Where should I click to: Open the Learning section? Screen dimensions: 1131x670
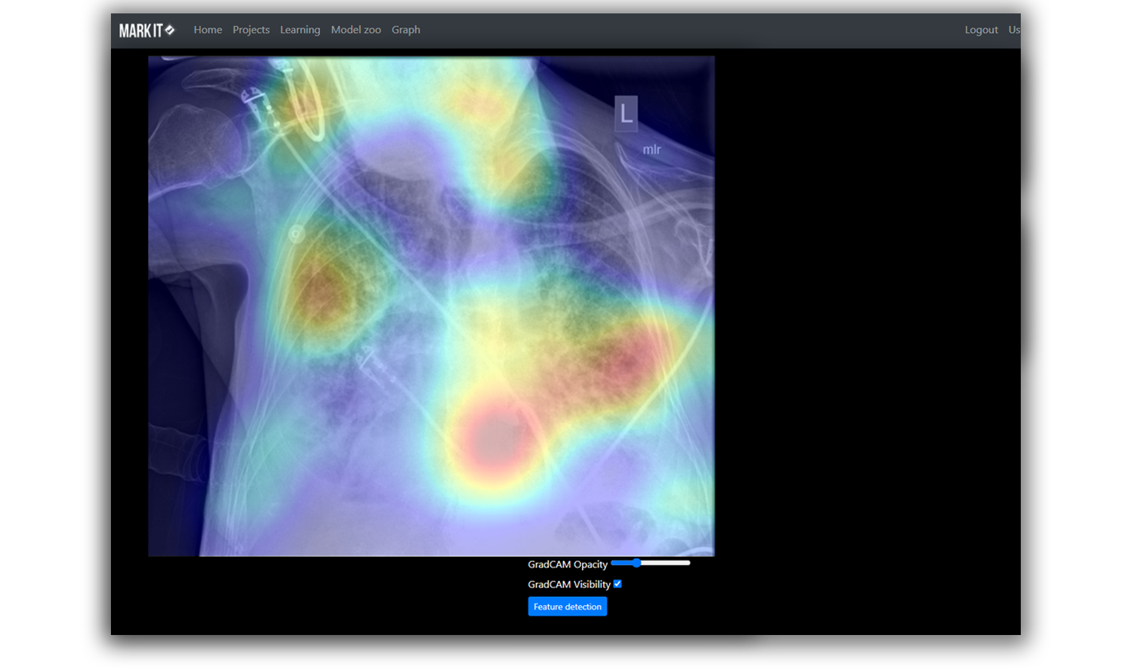coord(300,30)
